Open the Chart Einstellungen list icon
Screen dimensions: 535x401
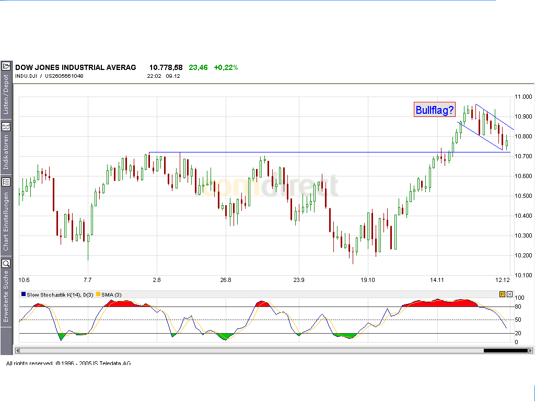(x=6, y=182)
